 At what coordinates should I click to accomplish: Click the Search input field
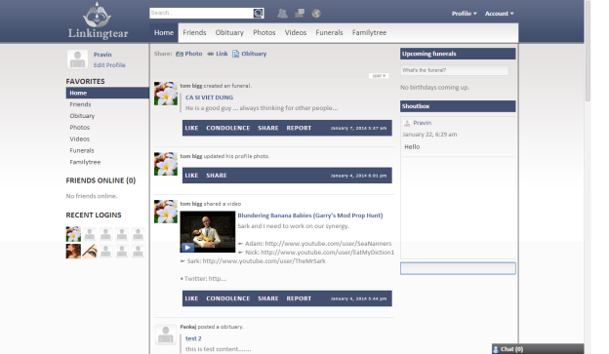pos(202,14)
